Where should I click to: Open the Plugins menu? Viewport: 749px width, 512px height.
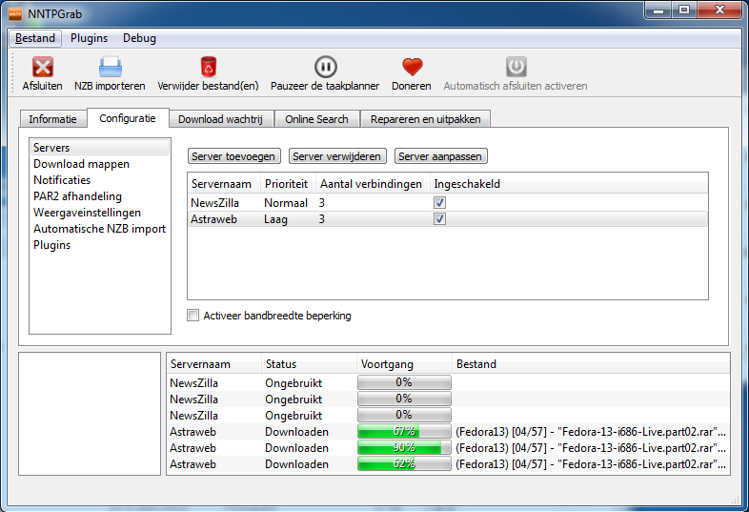click(x=89, y=38)
